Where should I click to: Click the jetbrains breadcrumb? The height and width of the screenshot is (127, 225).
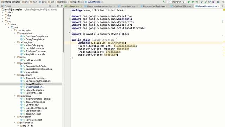point(62,2)
